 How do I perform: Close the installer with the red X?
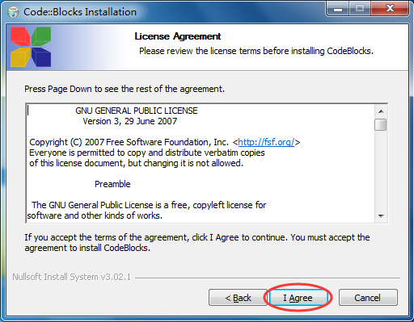pos(390,9)
